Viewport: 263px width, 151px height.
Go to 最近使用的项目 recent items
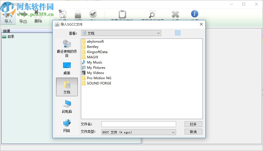pos(67,49)
